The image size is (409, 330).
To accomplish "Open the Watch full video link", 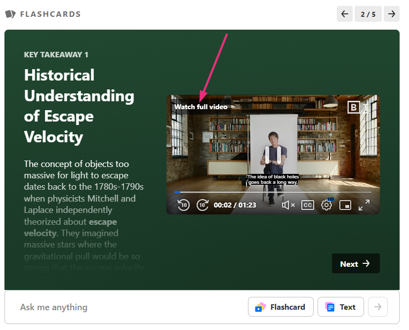I will 201,107.
